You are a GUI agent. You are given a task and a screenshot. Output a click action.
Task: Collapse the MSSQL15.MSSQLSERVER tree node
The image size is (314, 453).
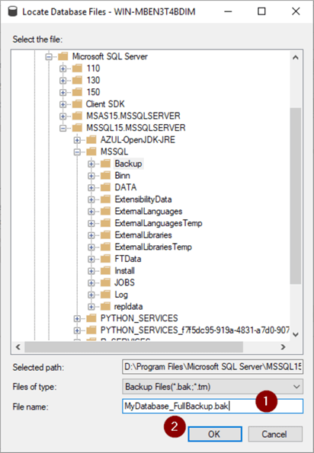[x=62, y=128]
